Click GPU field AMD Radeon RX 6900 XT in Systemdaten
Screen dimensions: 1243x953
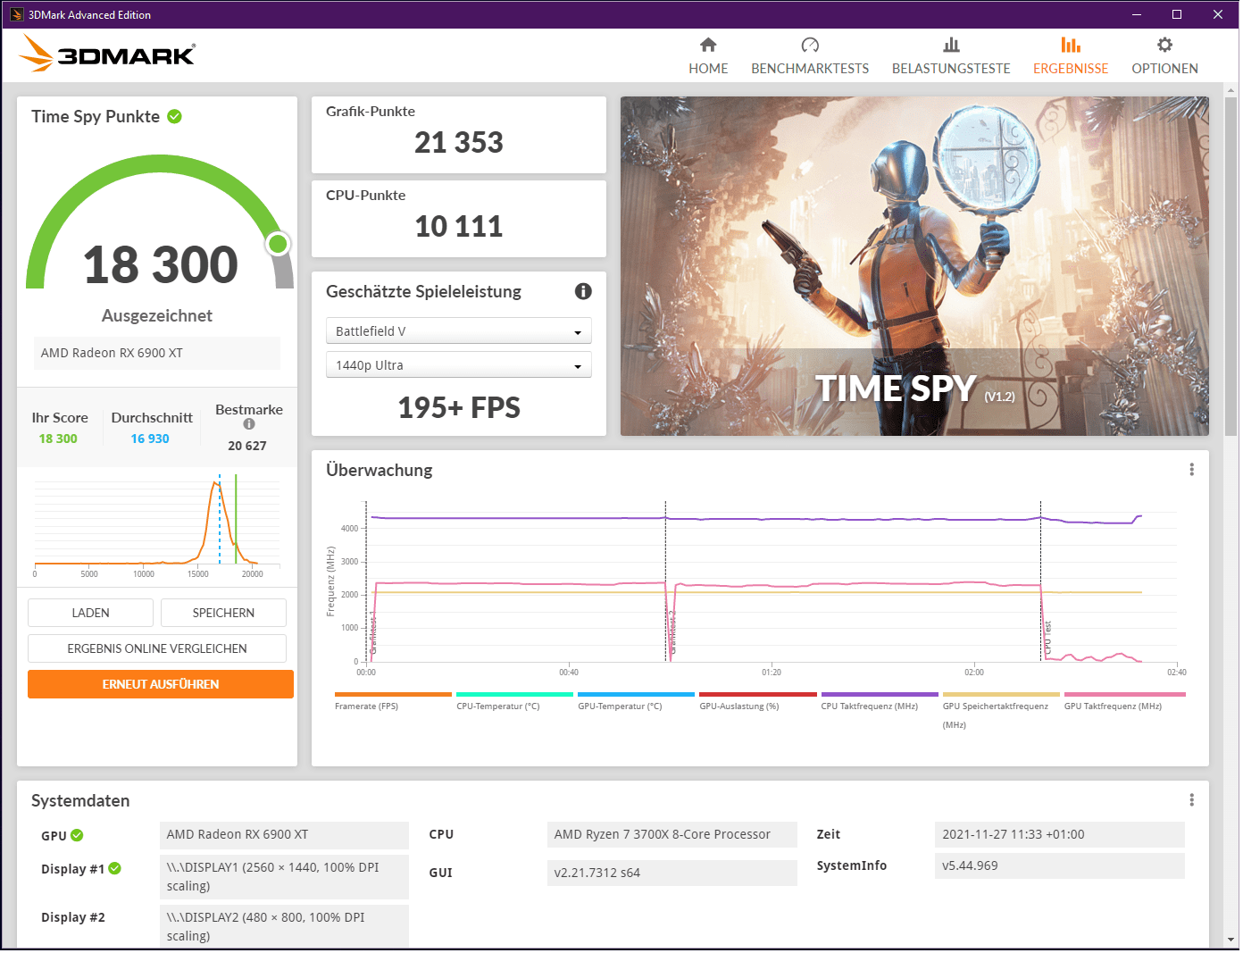[284, 834]
